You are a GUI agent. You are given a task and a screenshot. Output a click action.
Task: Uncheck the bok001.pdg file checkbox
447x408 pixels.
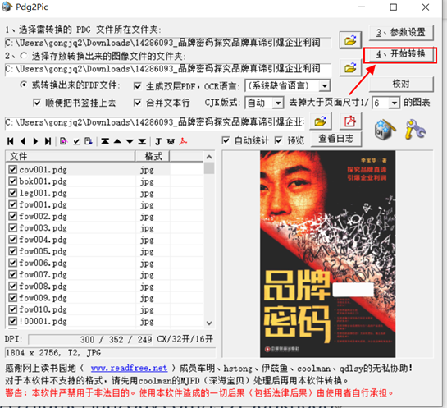[12, 181]
